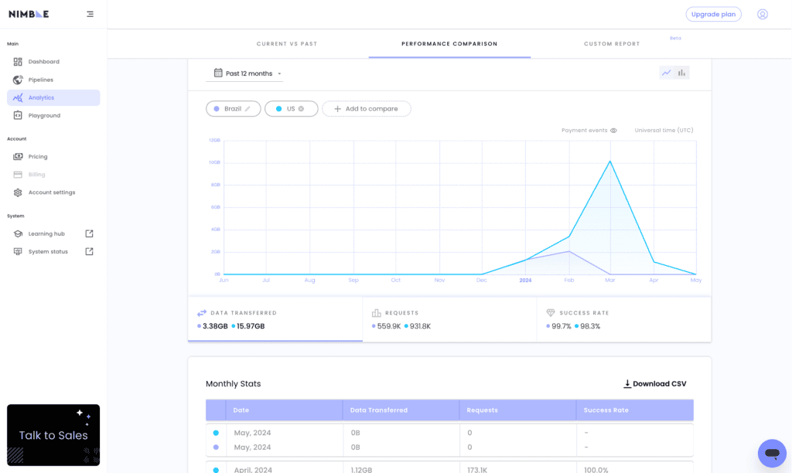Click external link icon beside Learning hub
The width and height of the screenshot is (792, 473).
point(90,233)
